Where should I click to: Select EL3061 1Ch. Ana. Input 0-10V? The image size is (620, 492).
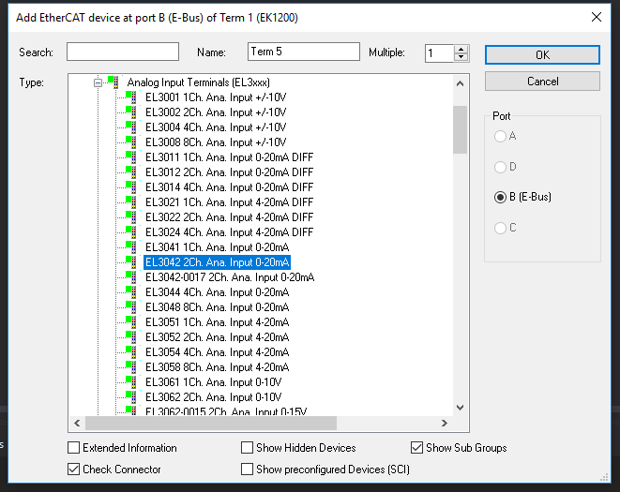pos(213,382)
